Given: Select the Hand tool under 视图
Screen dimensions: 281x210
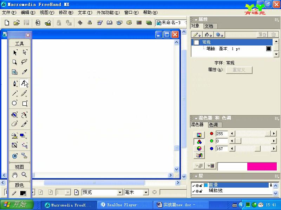Looking at the screenshot, I should click(14, 175).
